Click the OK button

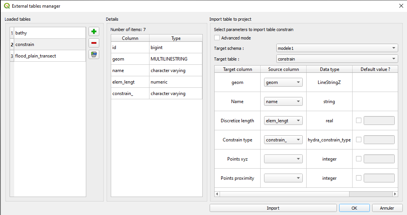point(354,208)
